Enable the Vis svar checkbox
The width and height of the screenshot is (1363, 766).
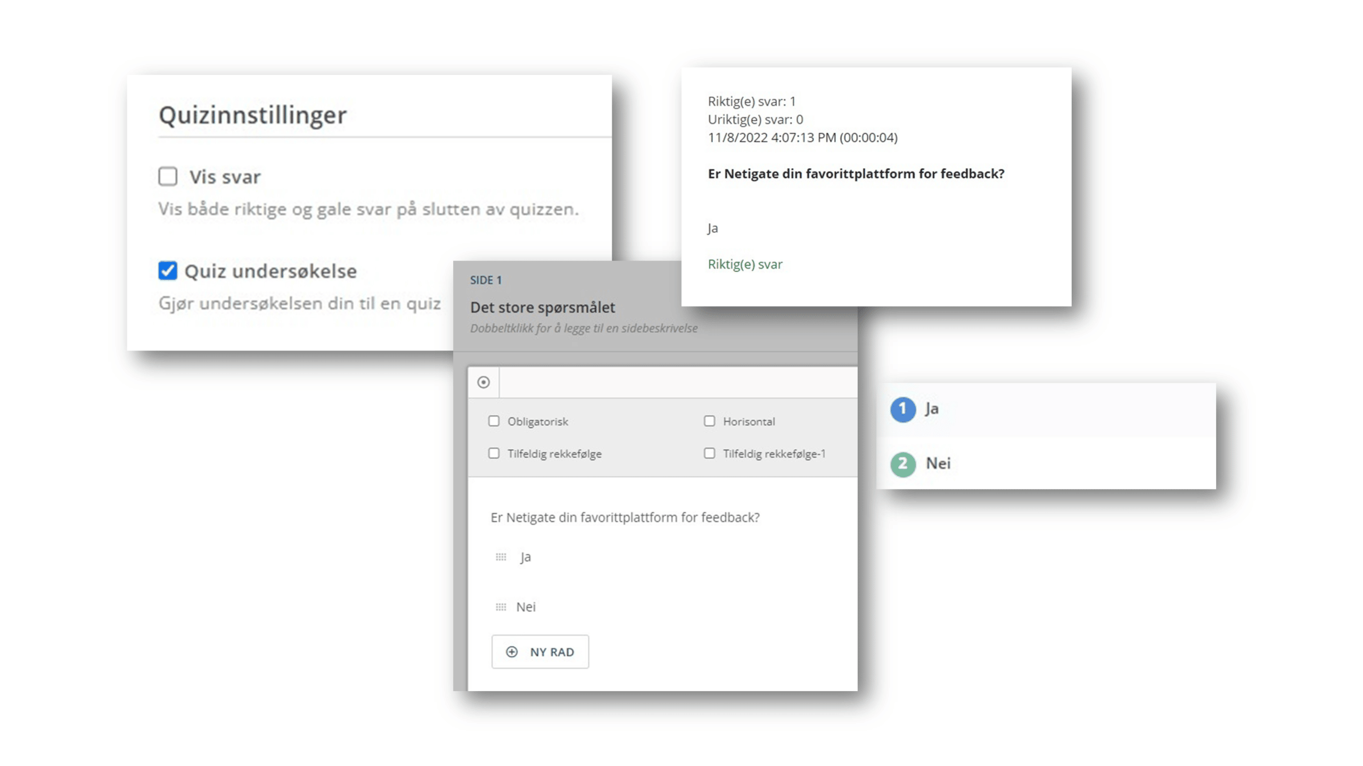(x=168, y=176)
